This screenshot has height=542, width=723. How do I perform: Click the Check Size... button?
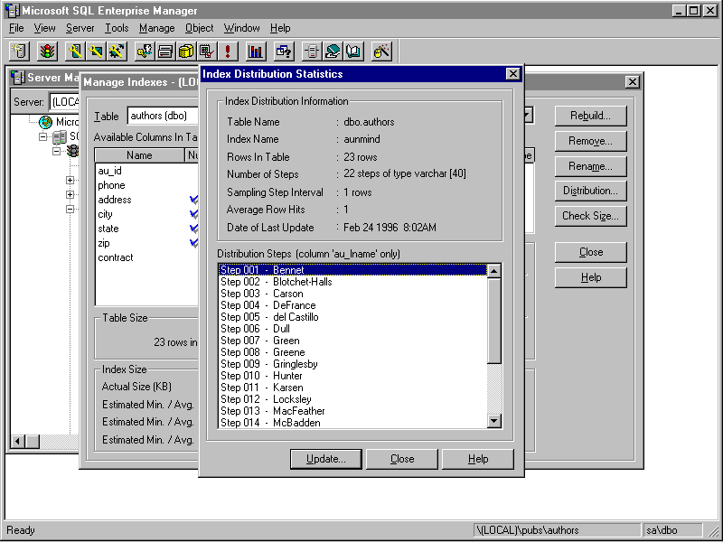tap(590, 216)
